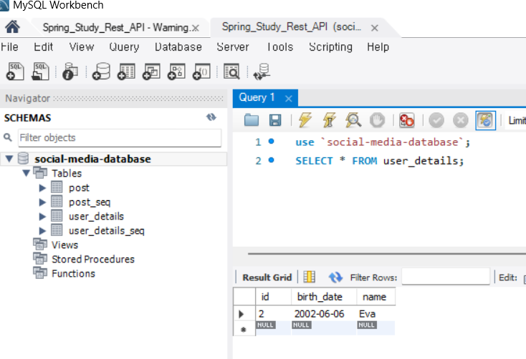
Task: Expand the post table
Action: click(x=42, y=187)
